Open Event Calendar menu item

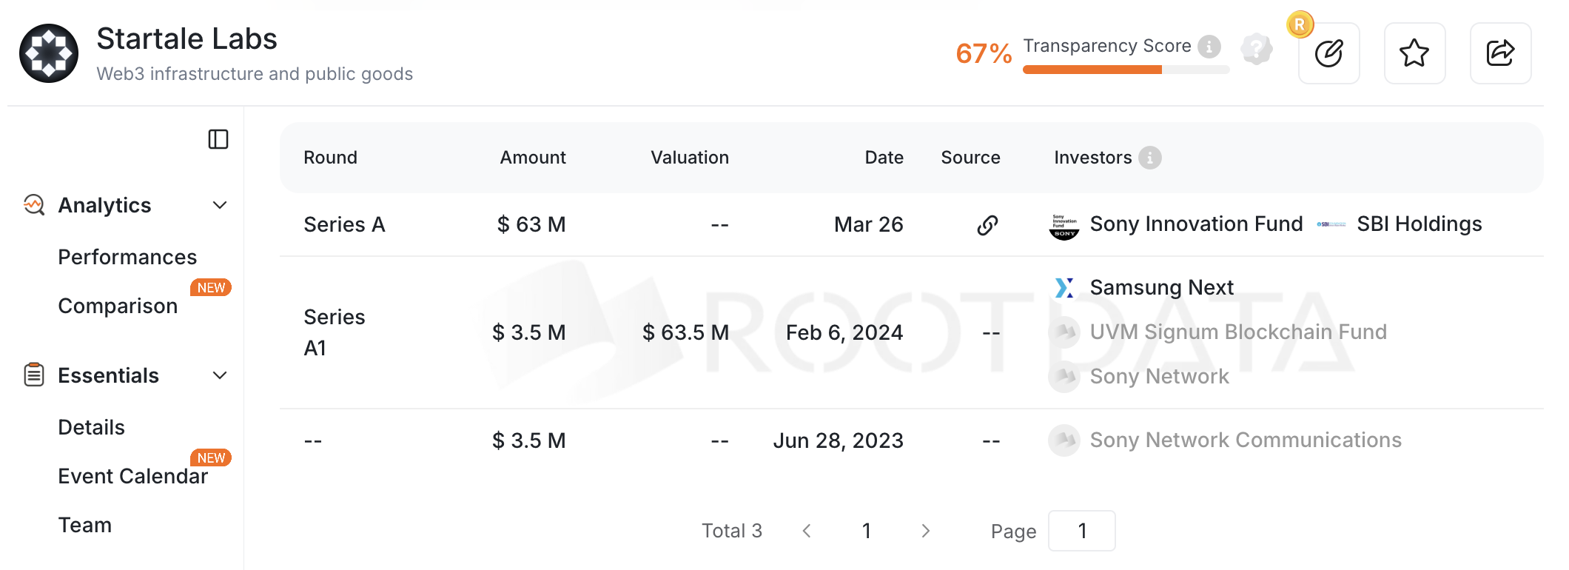133,476
